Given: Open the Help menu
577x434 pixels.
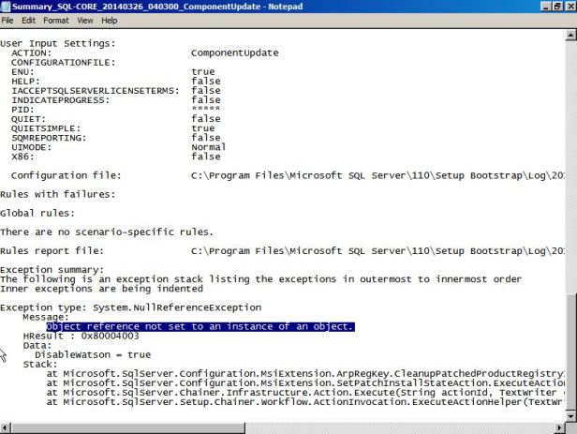Looking at the screenshot, I should [x=110, y=21].
